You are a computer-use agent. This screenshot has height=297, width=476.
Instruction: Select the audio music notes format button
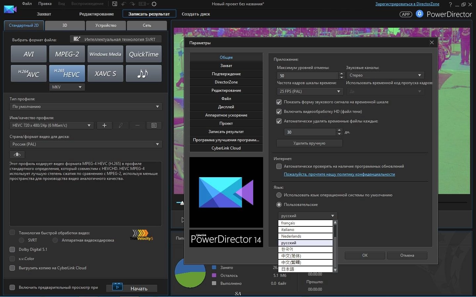click(x=144, y=73)
